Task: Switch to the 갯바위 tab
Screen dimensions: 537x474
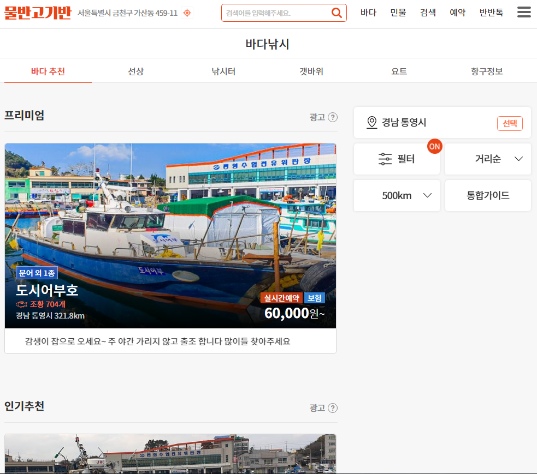Action: (311, 71)
